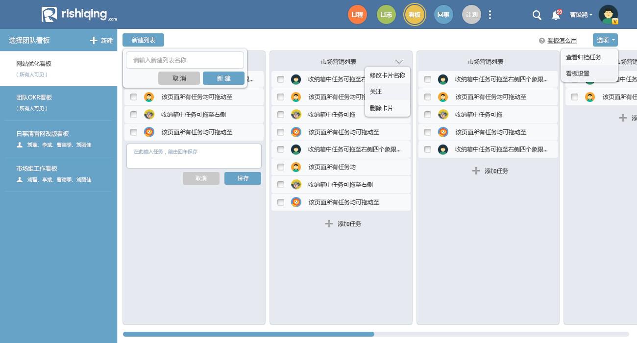Viewport: 637px width, 343px height.
Task: Choose 删除卡片 from card menu
Action: pos(388,108)
